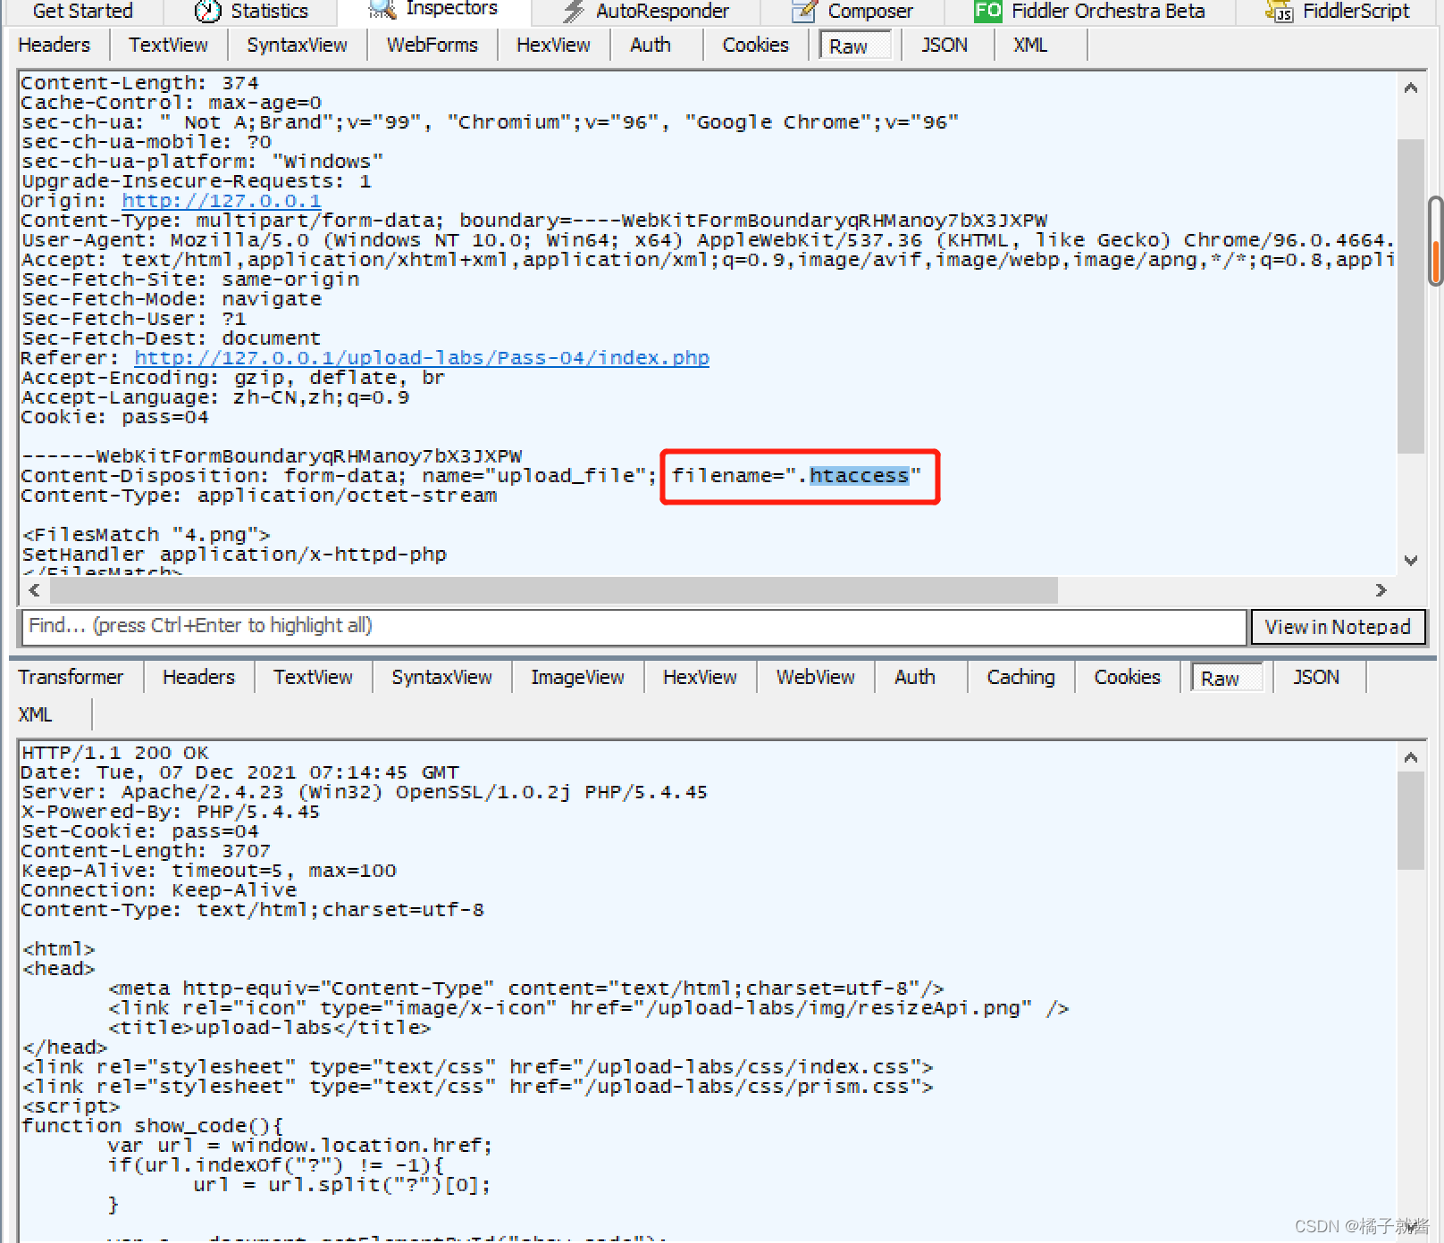Switch response view to JSON
Image resolution: width=1444 pixels, height=1243 pixels.
click(x=1316, y=677)
